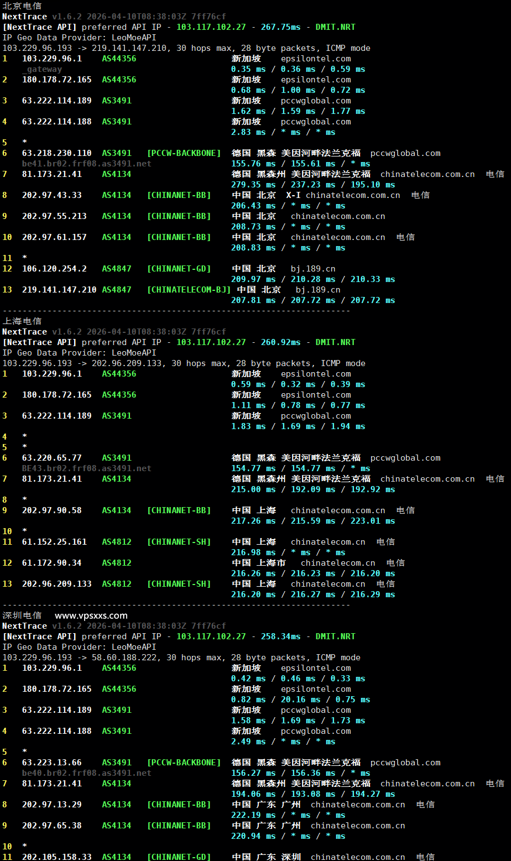Click the 267.75ms API latency value
Viewport: 511px width, 861px height.
pyautogui.click(x=280, y=27)
